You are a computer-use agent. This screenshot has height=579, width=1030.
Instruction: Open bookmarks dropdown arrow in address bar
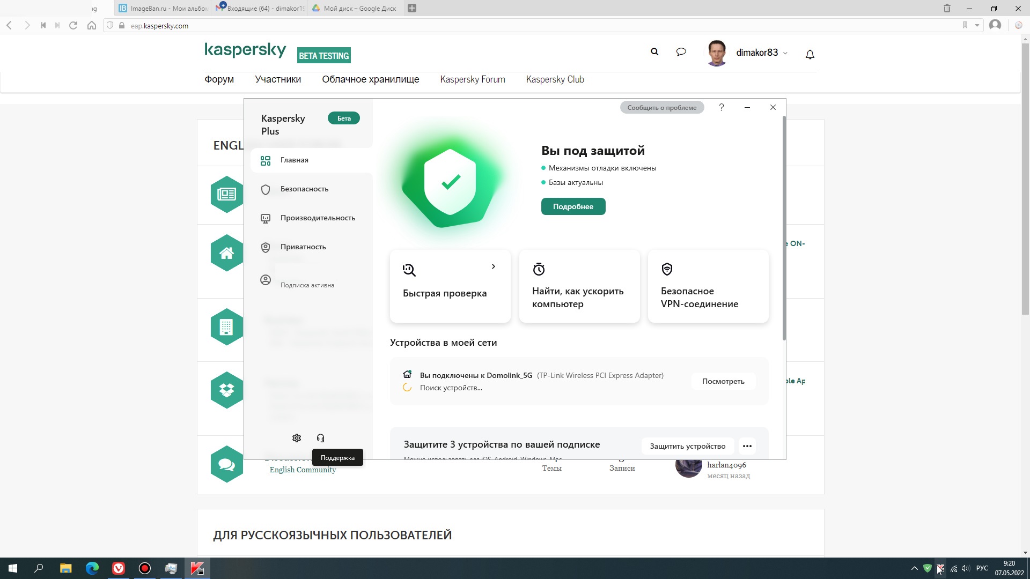tap(977, 25)
